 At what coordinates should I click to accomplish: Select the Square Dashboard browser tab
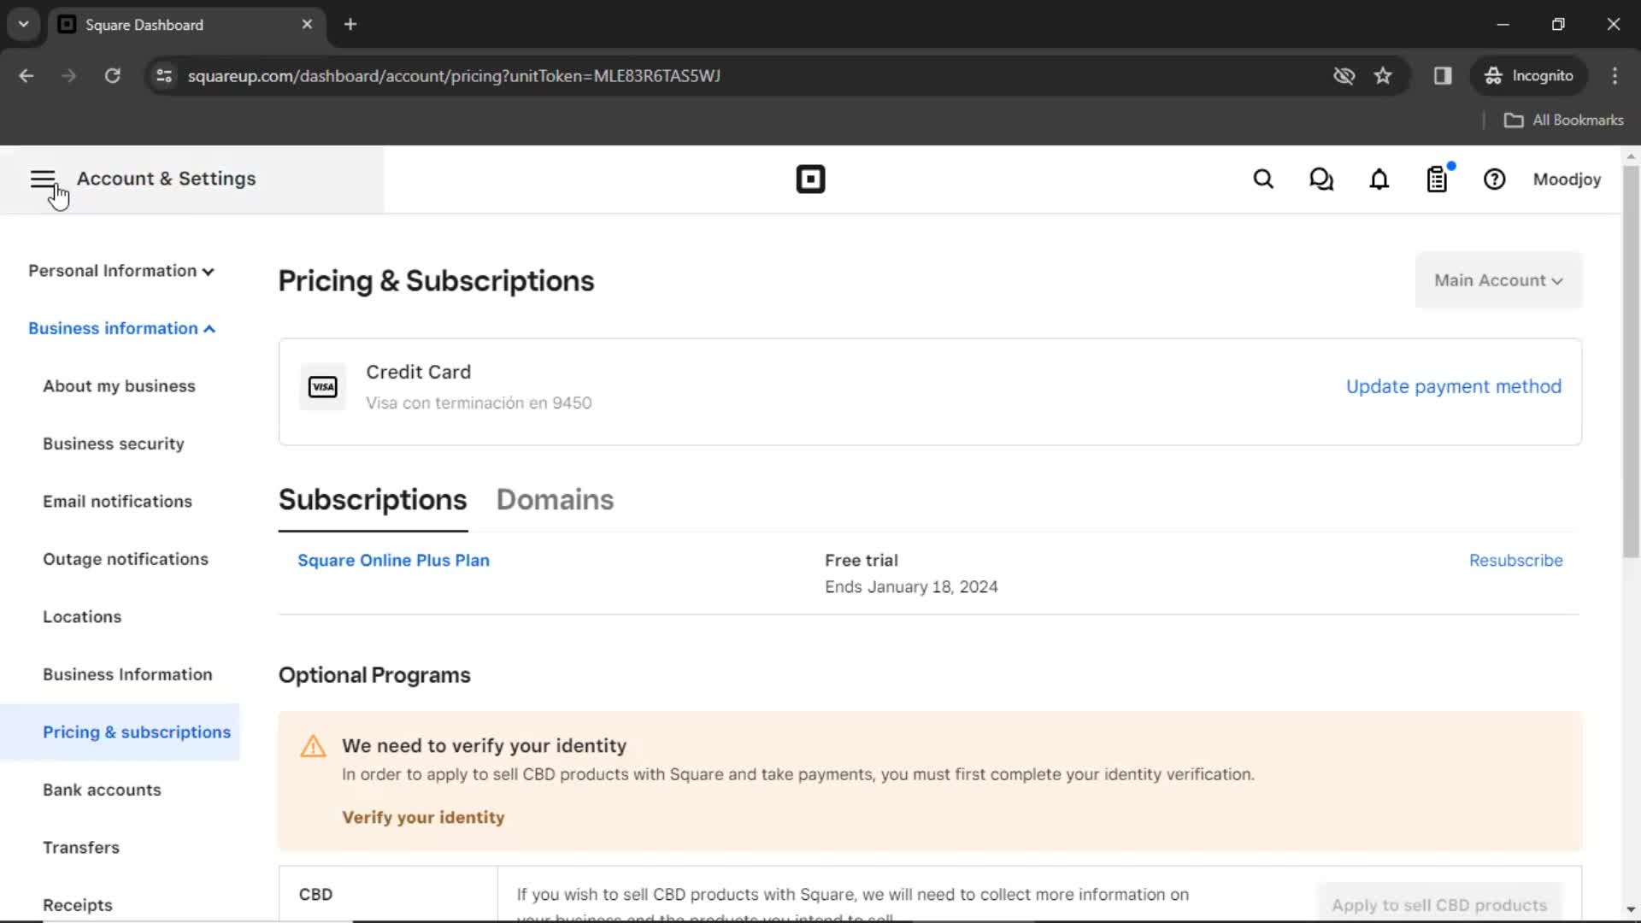185,25
